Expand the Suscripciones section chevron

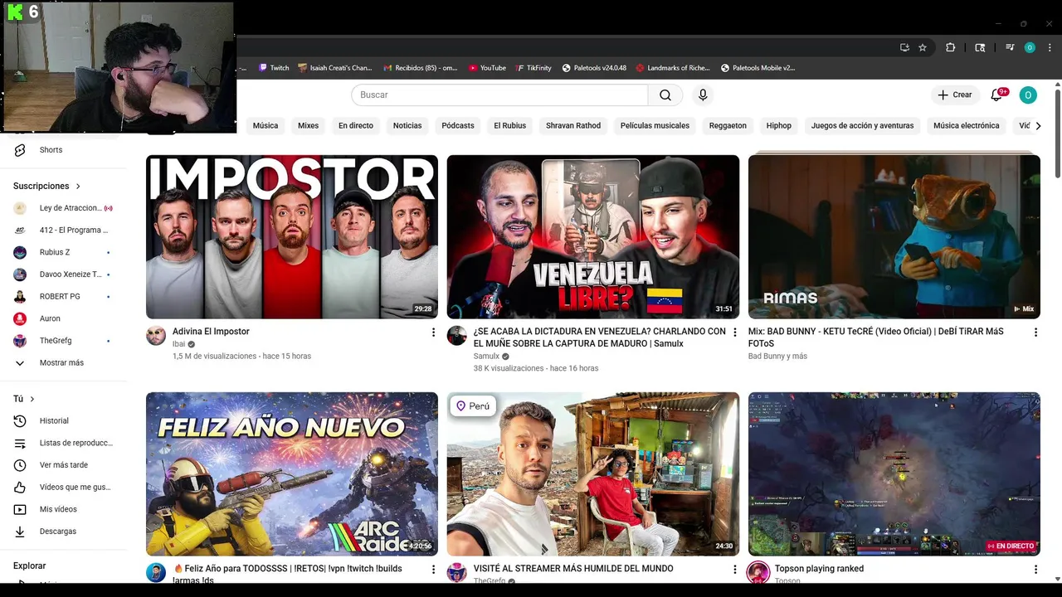pos(78,187)
